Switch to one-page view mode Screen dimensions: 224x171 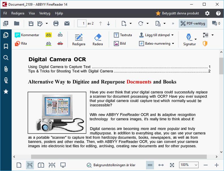[x=19, y=165]
